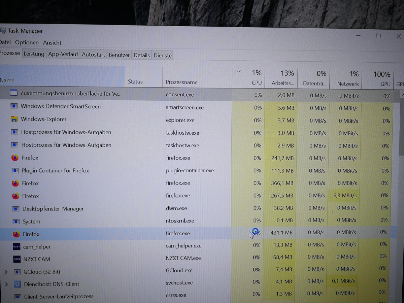Click the Windows Defender SmartScreen icon
This screenshot has height=303, width=404.
pos(14,106)
